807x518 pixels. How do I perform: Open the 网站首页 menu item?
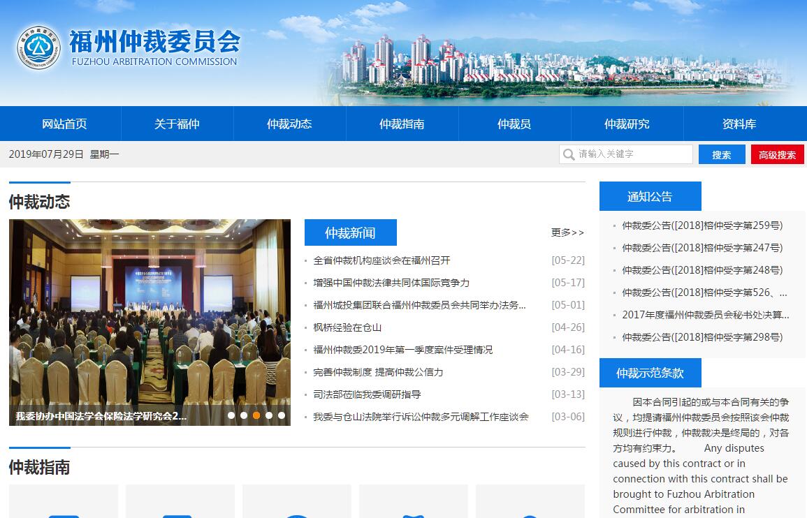[64, 124]
